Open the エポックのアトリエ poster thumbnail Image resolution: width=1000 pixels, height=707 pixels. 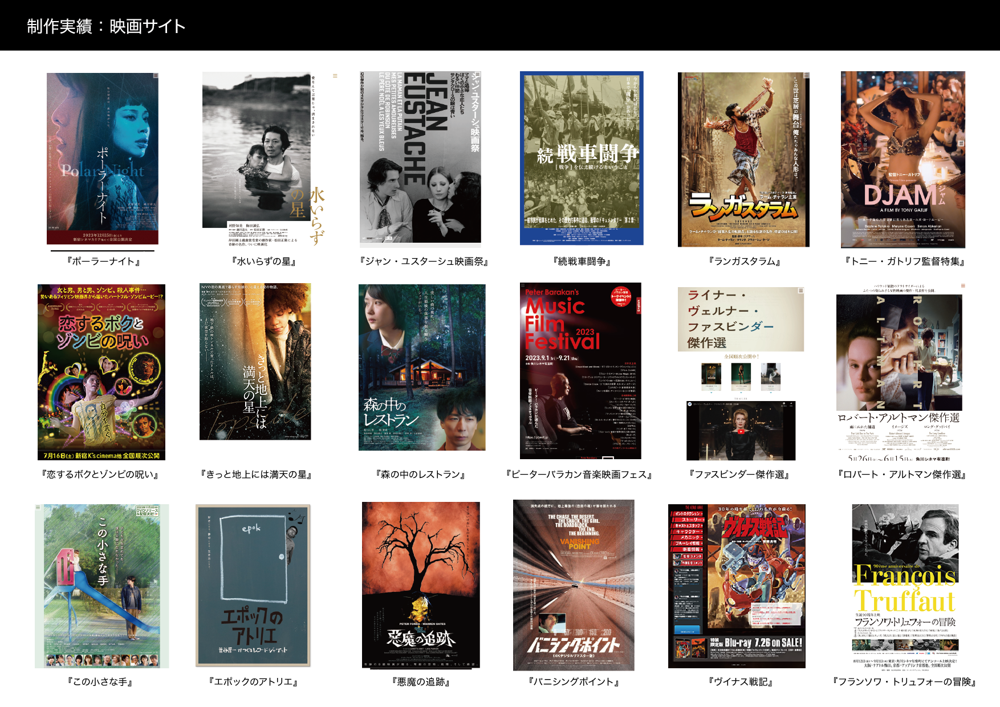(253, 585)
